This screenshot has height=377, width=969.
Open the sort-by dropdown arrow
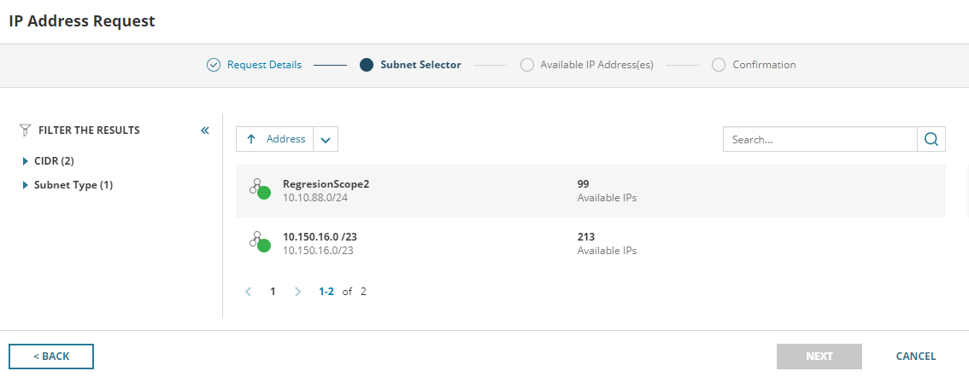(x=326, y=139)
